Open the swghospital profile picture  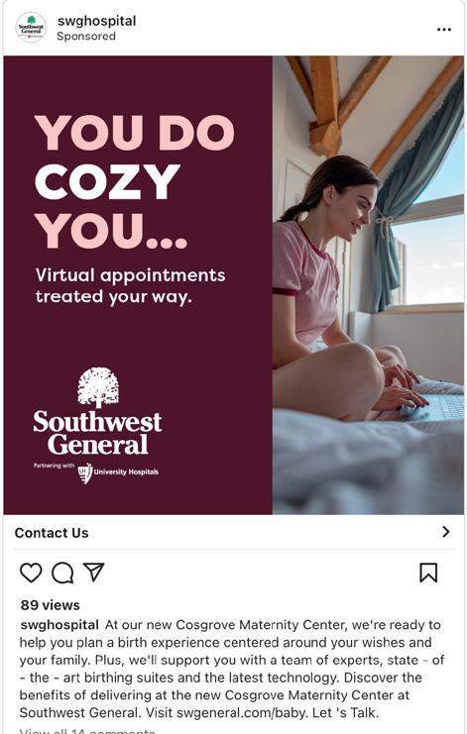(31, 28)
